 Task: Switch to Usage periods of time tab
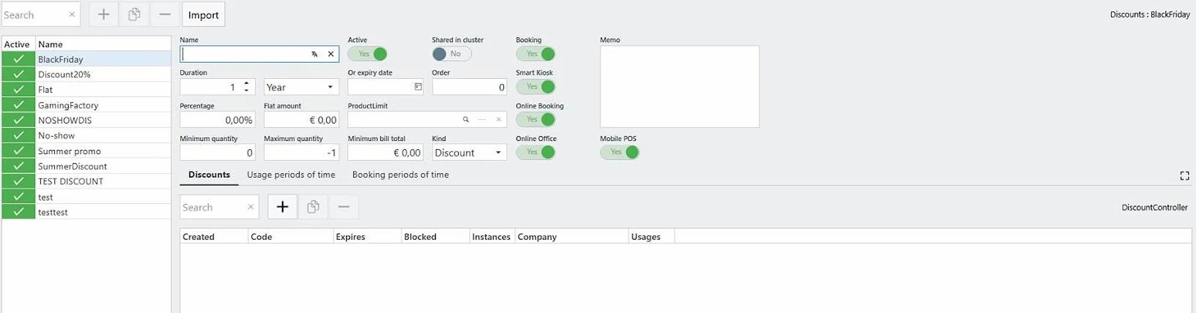(291, 175)
